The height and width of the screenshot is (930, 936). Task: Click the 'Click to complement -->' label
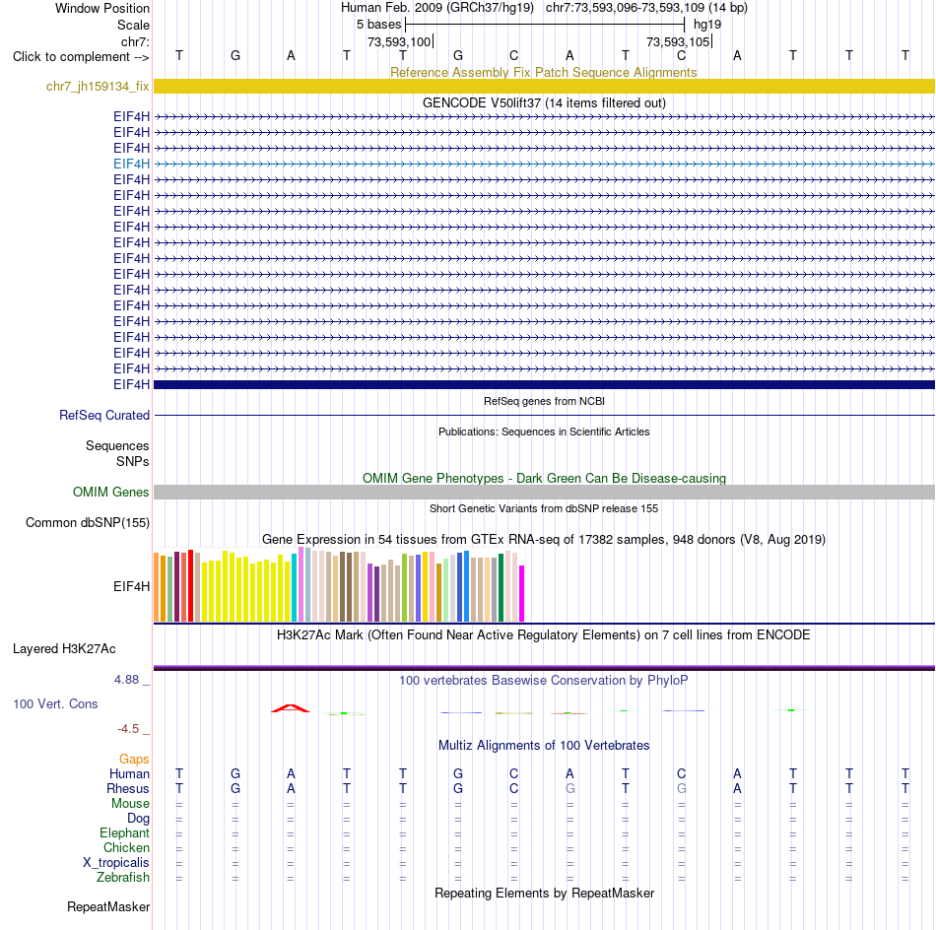pyautogui.click(x=81, y=57)
